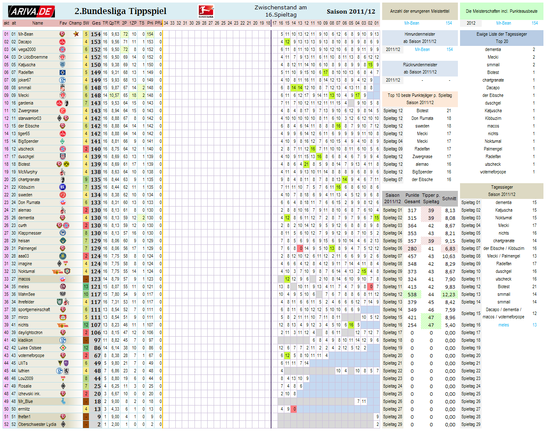Screen dimensions: 546x431
Task: Select Spieltag 12 total value 538 in season table
Action: tap(412, 294)
